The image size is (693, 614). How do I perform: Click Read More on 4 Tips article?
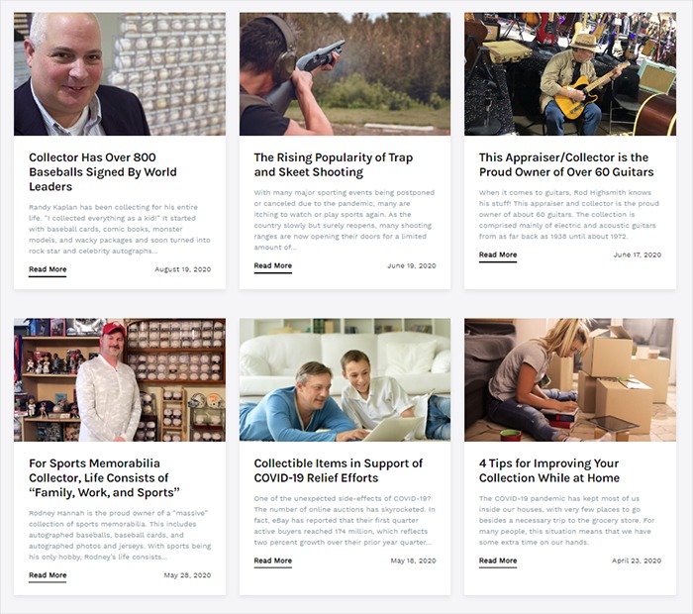coord(498,561)
